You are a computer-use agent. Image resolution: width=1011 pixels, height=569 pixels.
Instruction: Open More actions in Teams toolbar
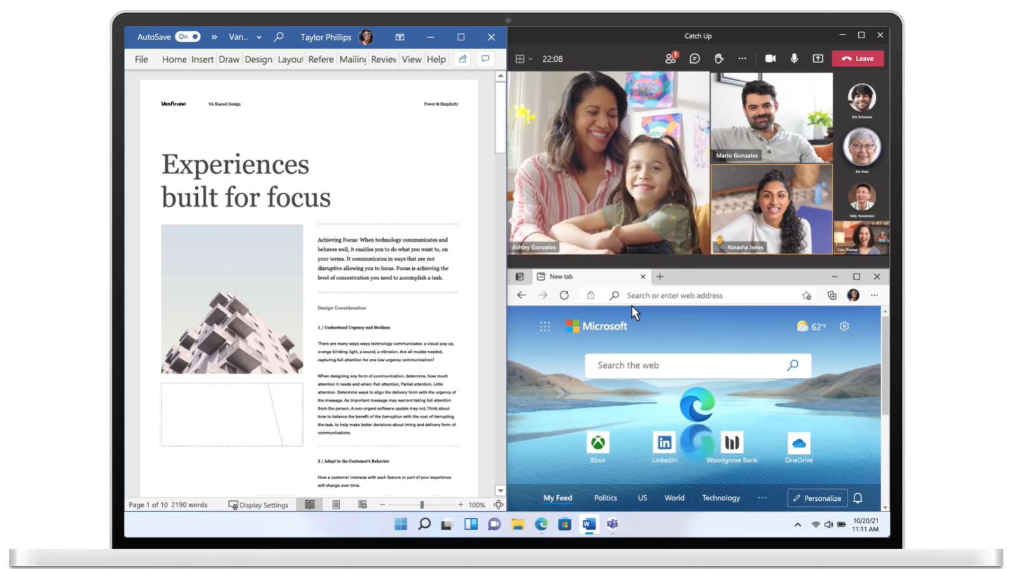pos(743,59)
